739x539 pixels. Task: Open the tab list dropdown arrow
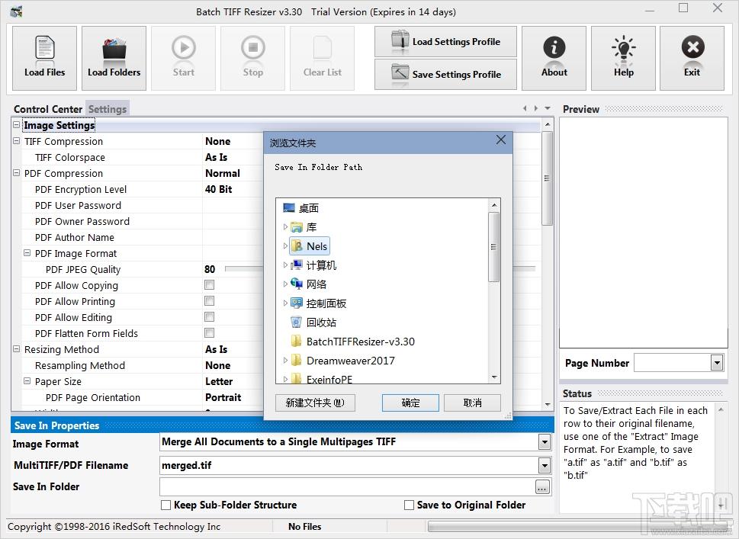click(547, 108)
